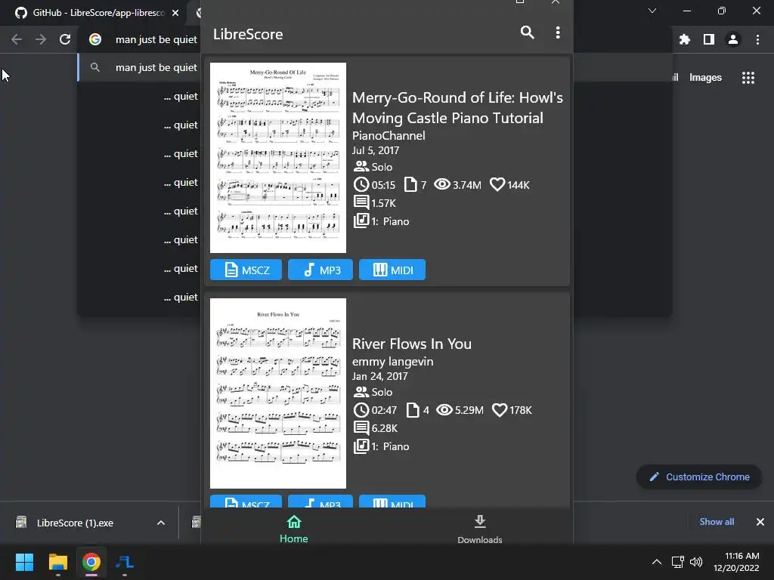Image resolution: width=774 pixels, height=580 pixels.
Task: Click Jul 5, 2017 date text
Action: [376, 150]
